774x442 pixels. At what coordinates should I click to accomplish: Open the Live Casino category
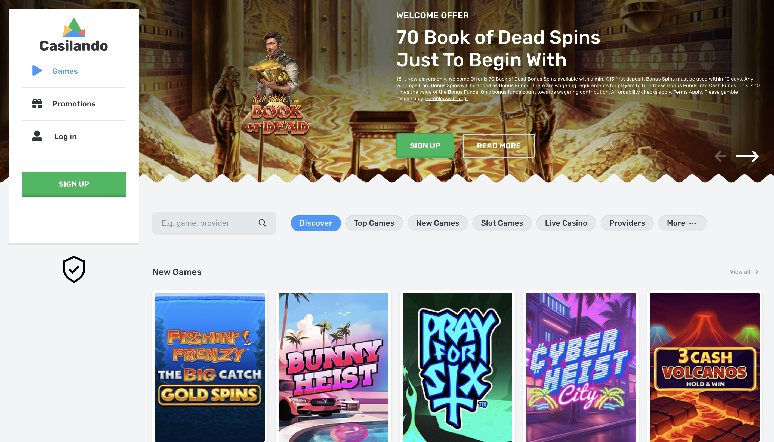[566, 223]
